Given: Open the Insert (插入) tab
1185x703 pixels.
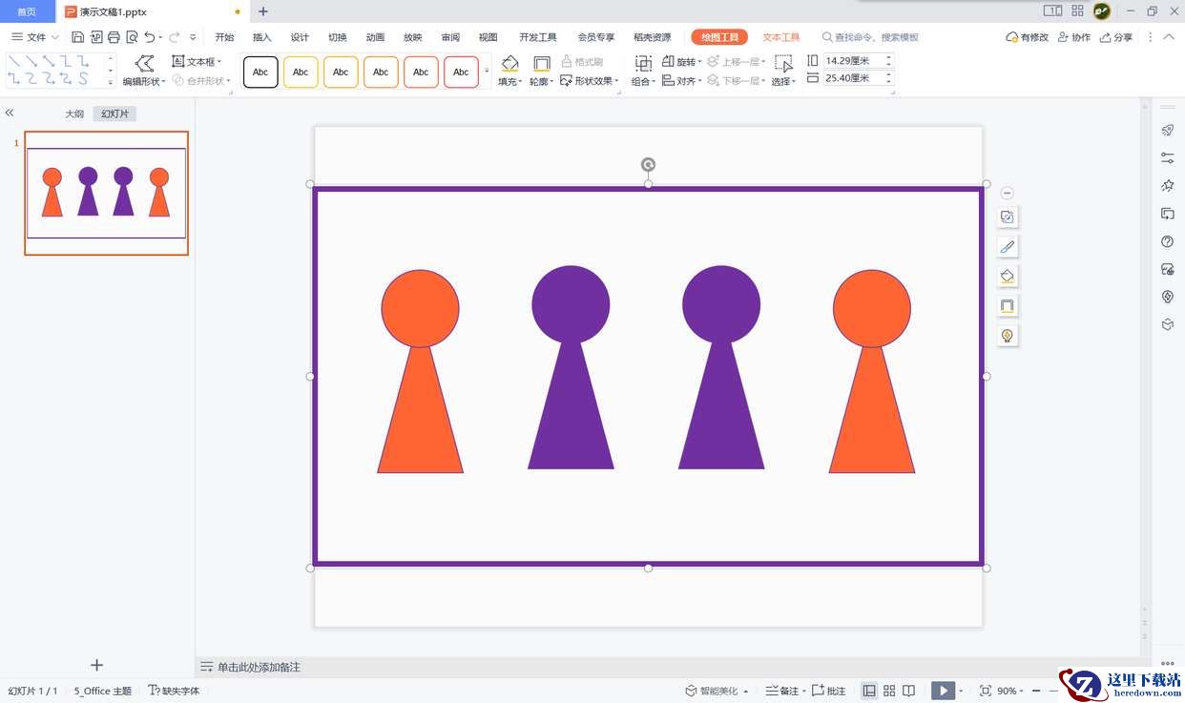Looking at the screenshot, I should coord(262,37).
